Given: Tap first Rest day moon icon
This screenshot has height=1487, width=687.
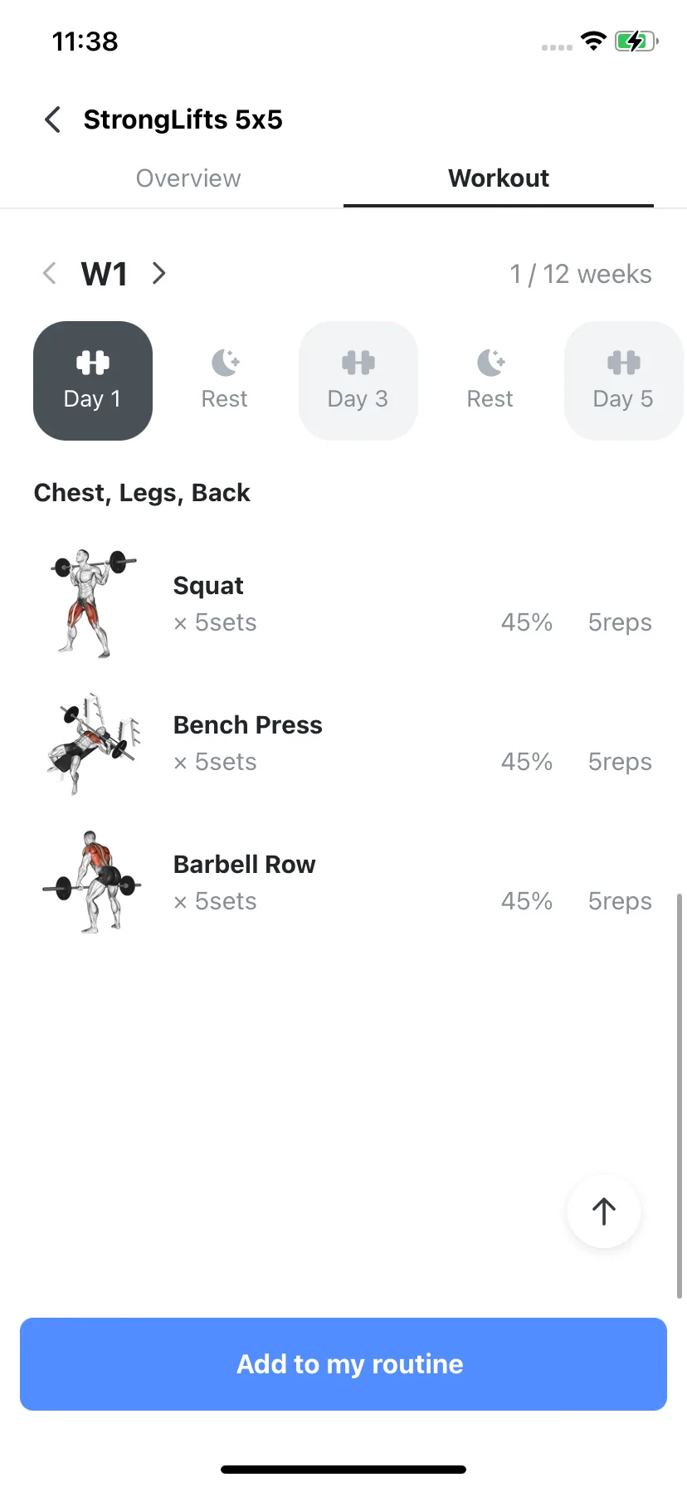Looking at the screenshot, I should [225, 363].
